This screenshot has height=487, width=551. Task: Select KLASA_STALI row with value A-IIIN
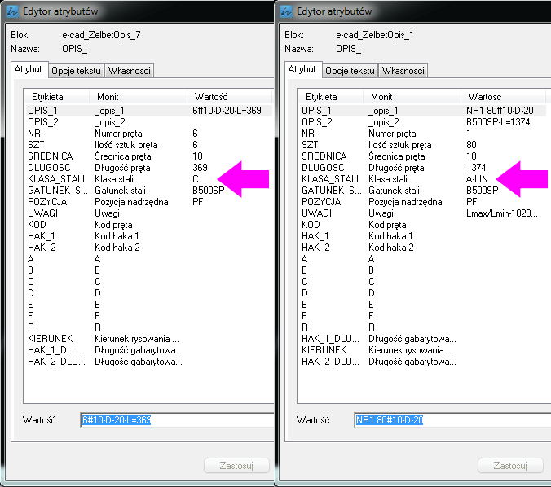coord(423,179)
